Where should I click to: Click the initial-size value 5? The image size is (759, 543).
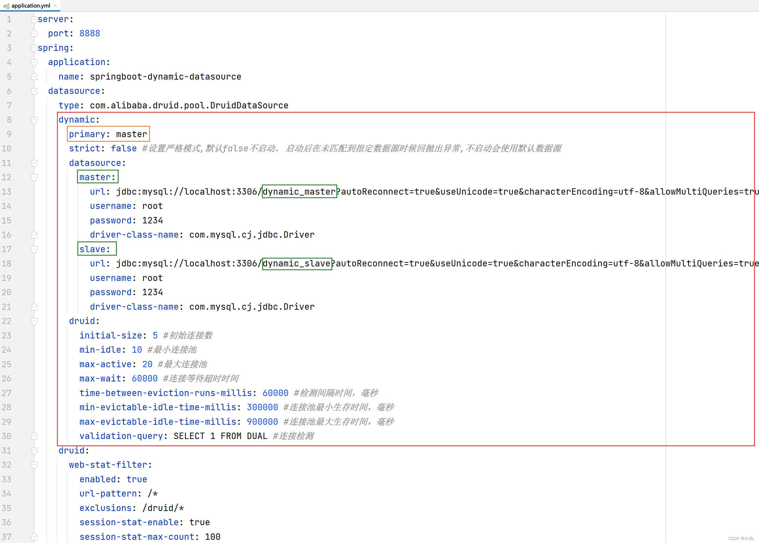[x=155, y=336]
